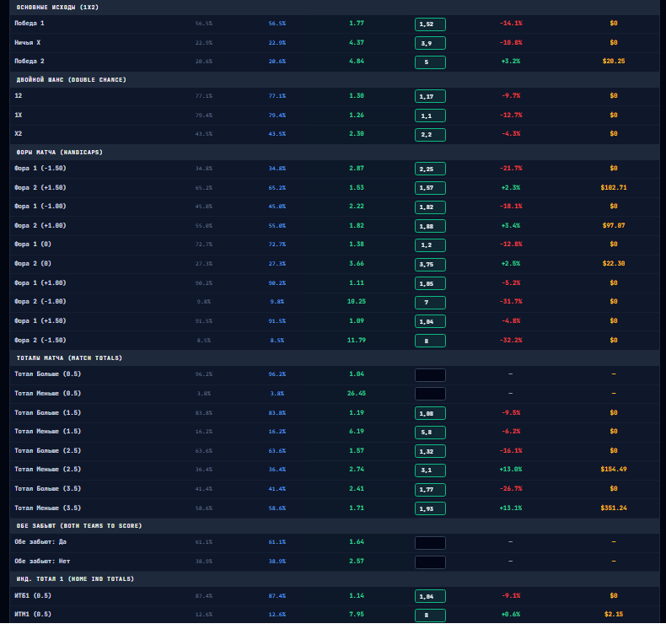Image resolution: width=666 pixels, height=629 pixels.
Task: Toggle the Форы матча (Handicaps) section header
Action: [x=60, y=152]
